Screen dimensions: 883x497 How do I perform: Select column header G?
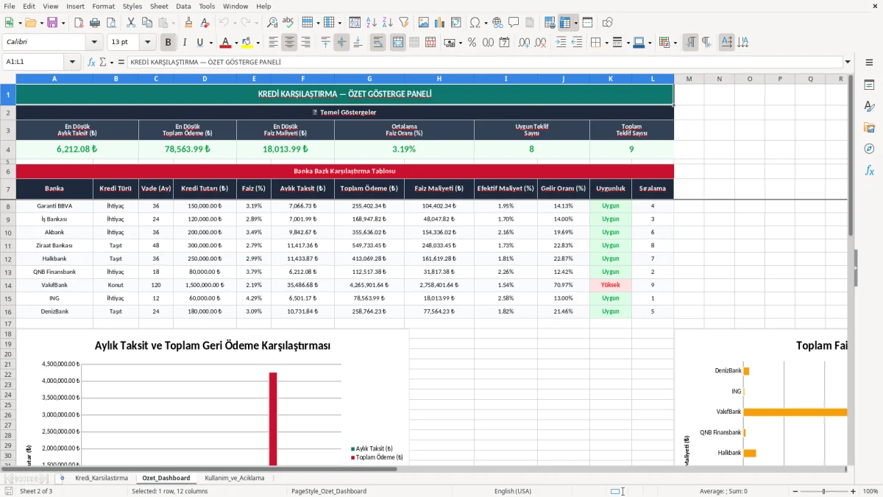(369, 78)
